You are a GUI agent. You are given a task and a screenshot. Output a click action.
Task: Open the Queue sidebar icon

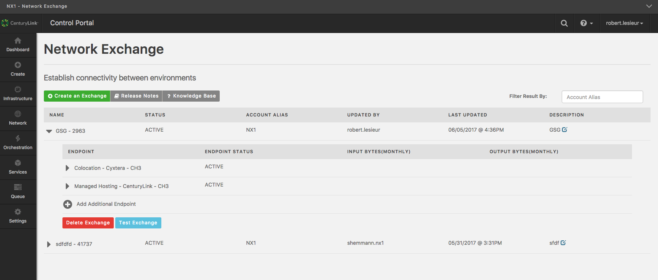(18, 187)
